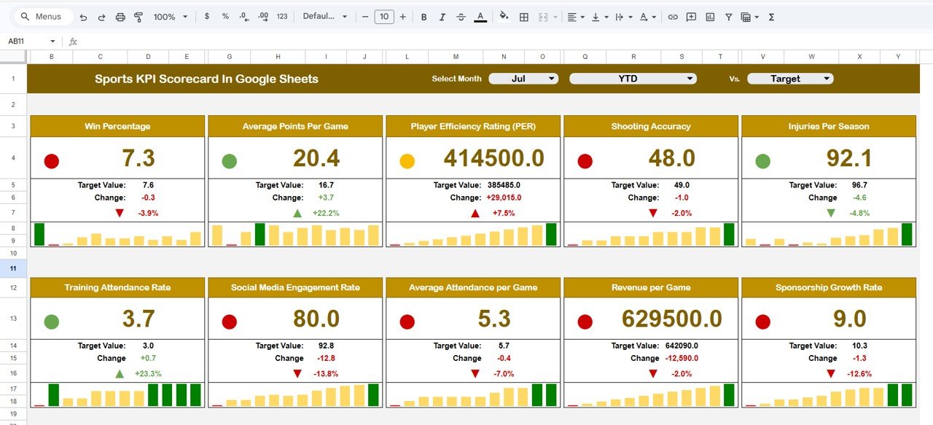Open the Functions menu via sigma icon

point(770,16)
